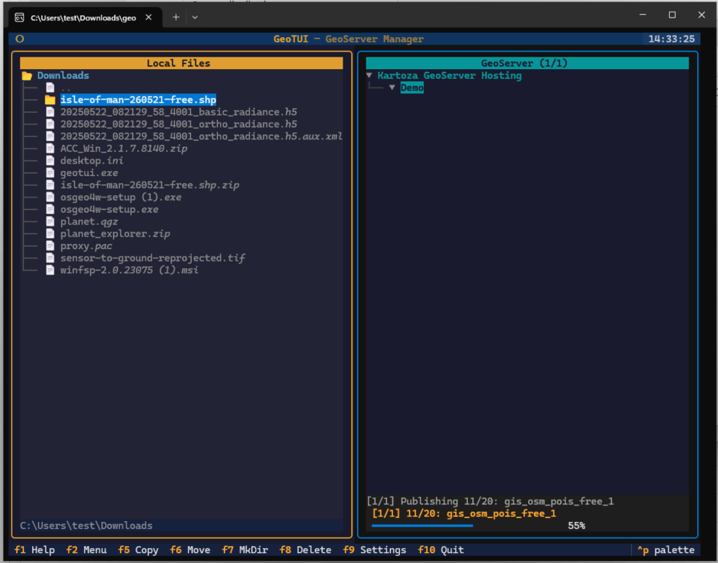Screen dimensions: 718x563
Task: Click orange '[1/1] 11/20: gis_osm_pois_free_1' line
Action: tap(464, 513)
